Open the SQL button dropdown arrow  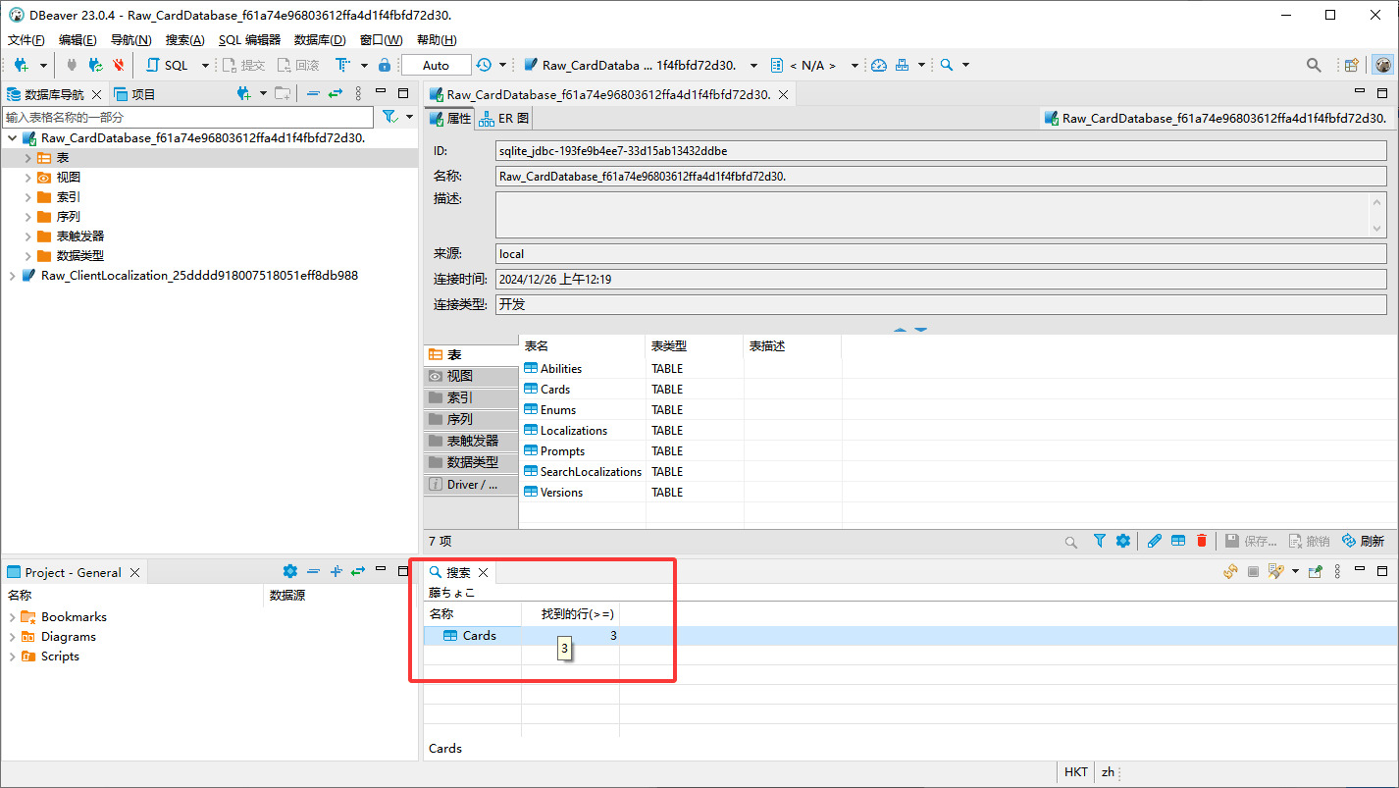click(205, 65)
